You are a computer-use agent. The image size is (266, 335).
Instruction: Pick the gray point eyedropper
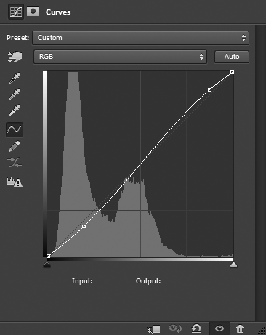[15, 94]
